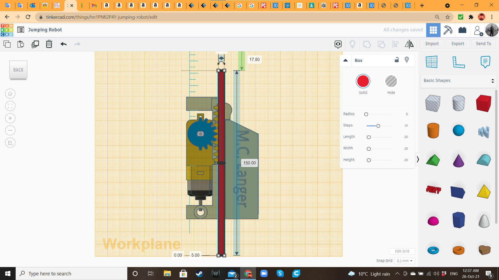This screenshot has height=280, width=499.
Task: Select the Mirror tool icon
Action: (409, 44)
